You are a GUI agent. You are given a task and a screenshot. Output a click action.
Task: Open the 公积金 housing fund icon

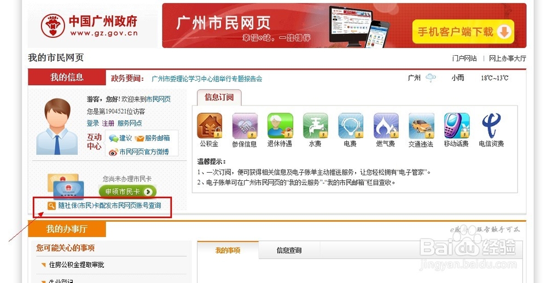pyautogui.click(x=210, y=126)
